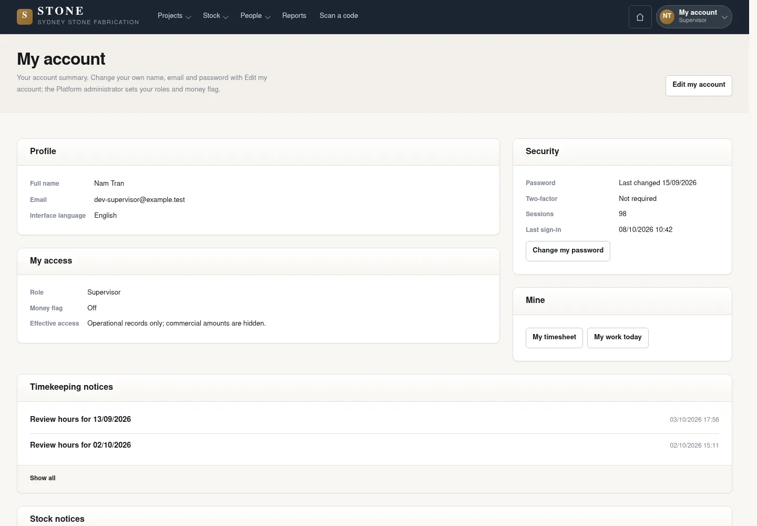Open My work today
Viewport: 757px width, 526px height.
(x=618, y=338)
